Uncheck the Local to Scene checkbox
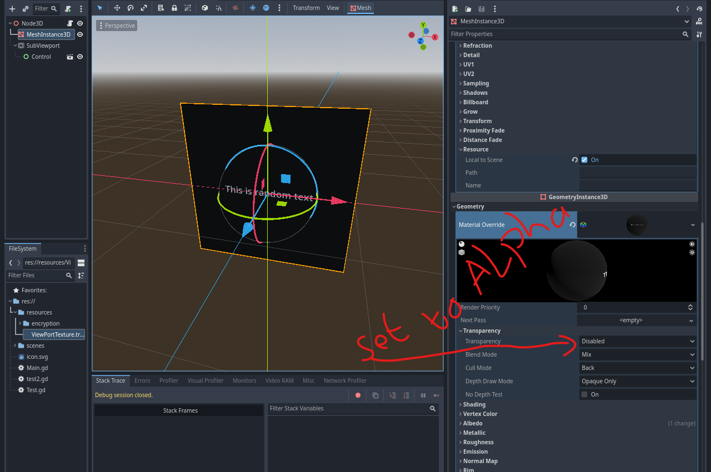The image size is (711, 472). [584, 160]
